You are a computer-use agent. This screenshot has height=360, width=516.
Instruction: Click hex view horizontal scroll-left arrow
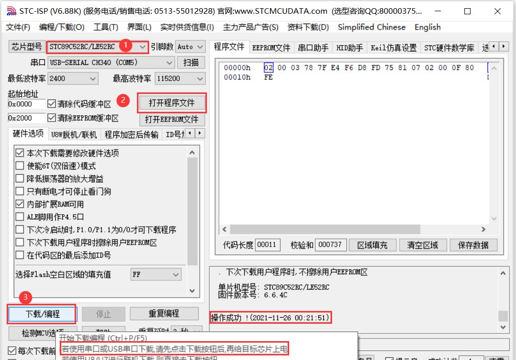(x=224, y=229)
